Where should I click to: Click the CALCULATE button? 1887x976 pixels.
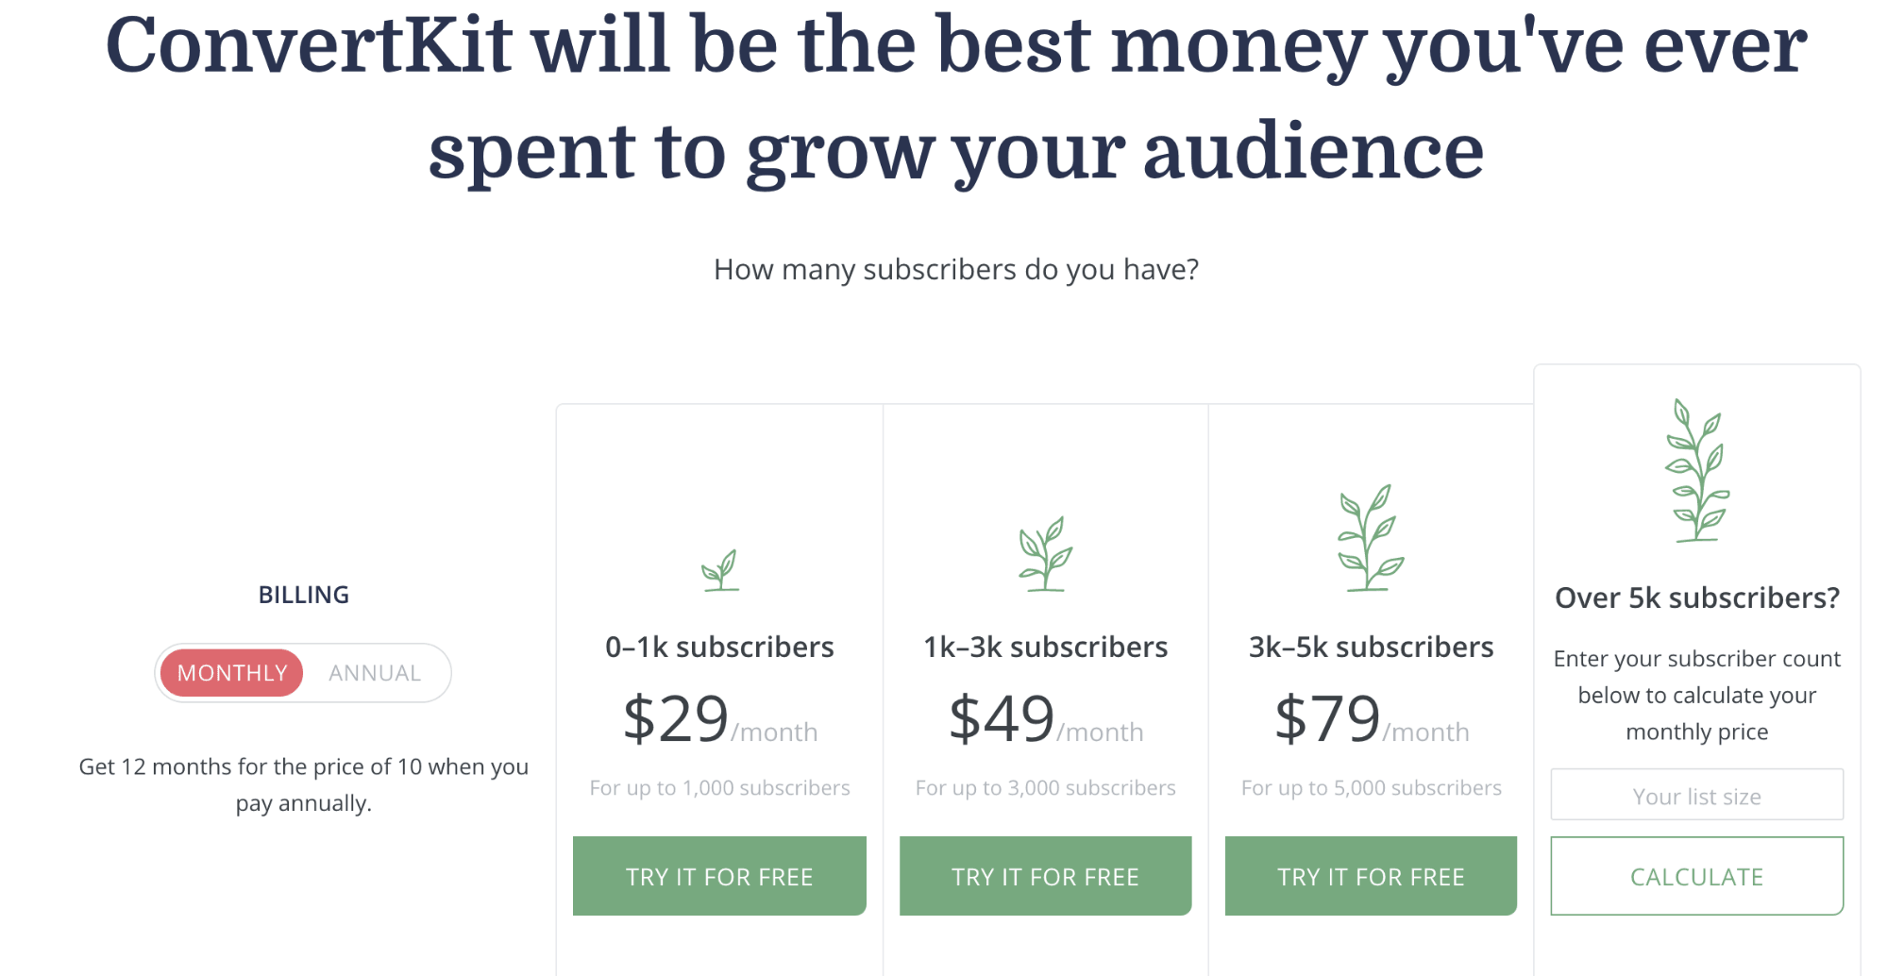[x=1696, y=876]
